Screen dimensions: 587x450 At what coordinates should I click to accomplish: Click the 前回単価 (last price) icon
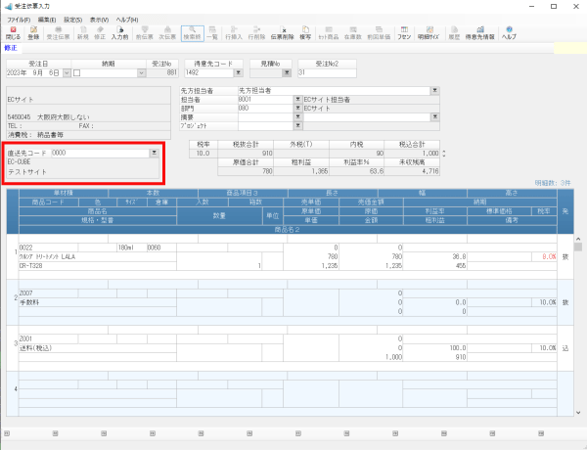tap(379, 33)
